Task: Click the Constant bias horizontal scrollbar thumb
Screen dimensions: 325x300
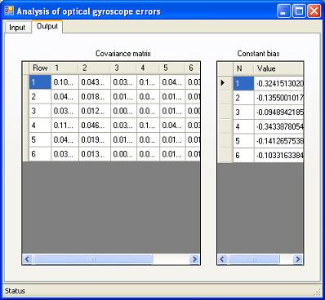Action: 253,259
